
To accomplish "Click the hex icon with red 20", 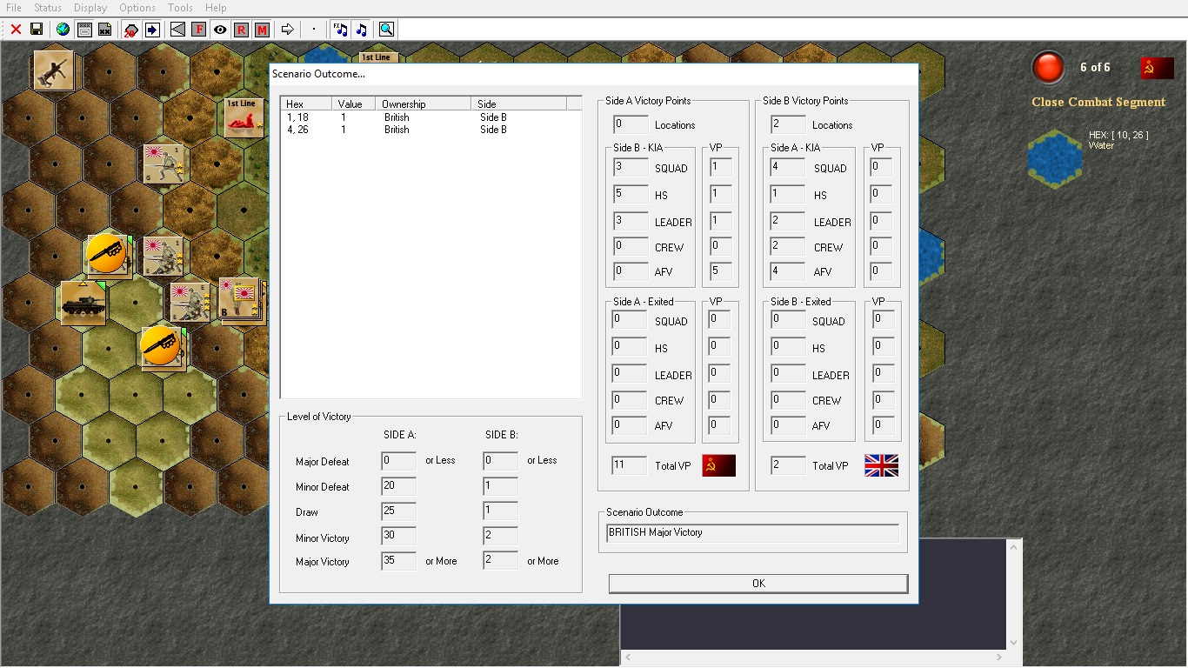I will (x=131, y=30).
